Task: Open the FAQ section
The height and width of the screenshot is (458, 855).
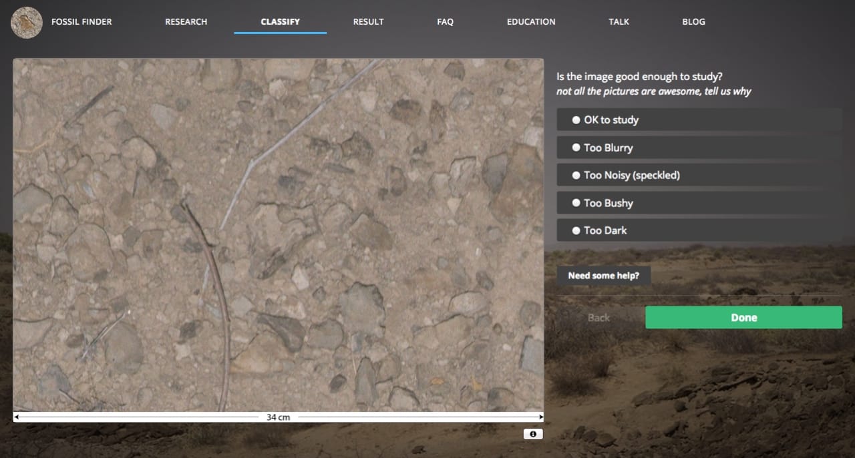Action: [445, 21]
